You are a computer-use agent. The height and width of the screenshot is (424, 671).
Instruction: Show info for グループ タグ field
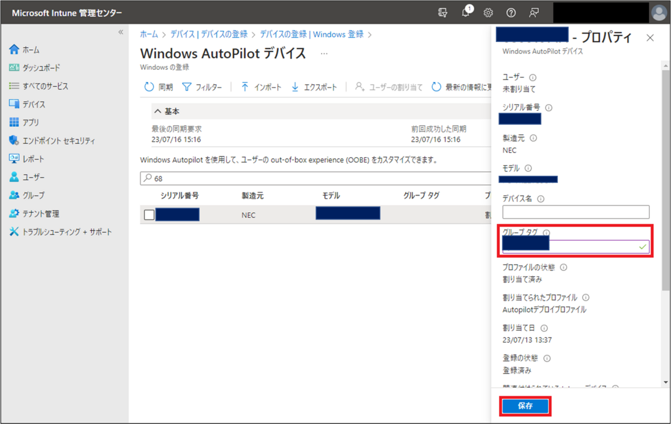(x=546, y=232)
